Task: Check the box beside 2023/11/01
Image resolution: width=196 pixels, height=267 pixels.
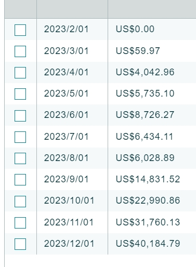Action: [20, 223]
